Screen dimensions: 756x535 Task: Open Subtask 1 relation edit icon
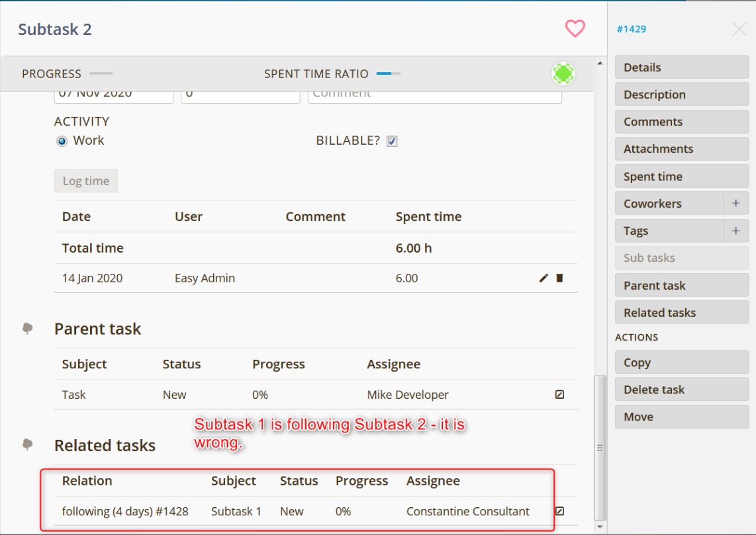pyautogui.click(x=559, y=511)
